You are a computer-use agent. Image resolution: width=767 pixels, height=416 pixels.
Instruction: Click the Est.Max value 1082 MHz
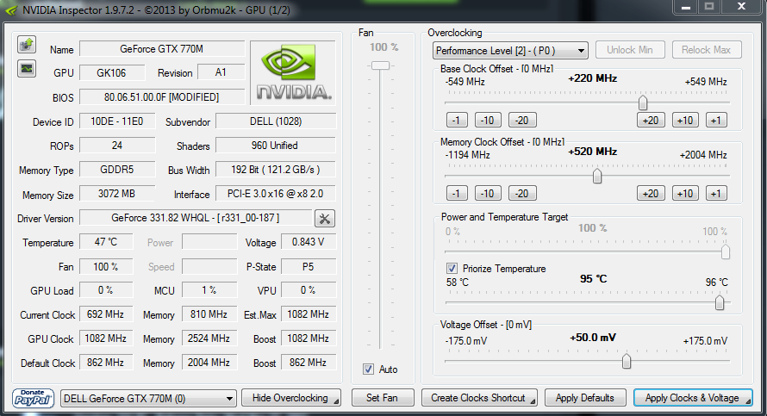tap(309, 314)
